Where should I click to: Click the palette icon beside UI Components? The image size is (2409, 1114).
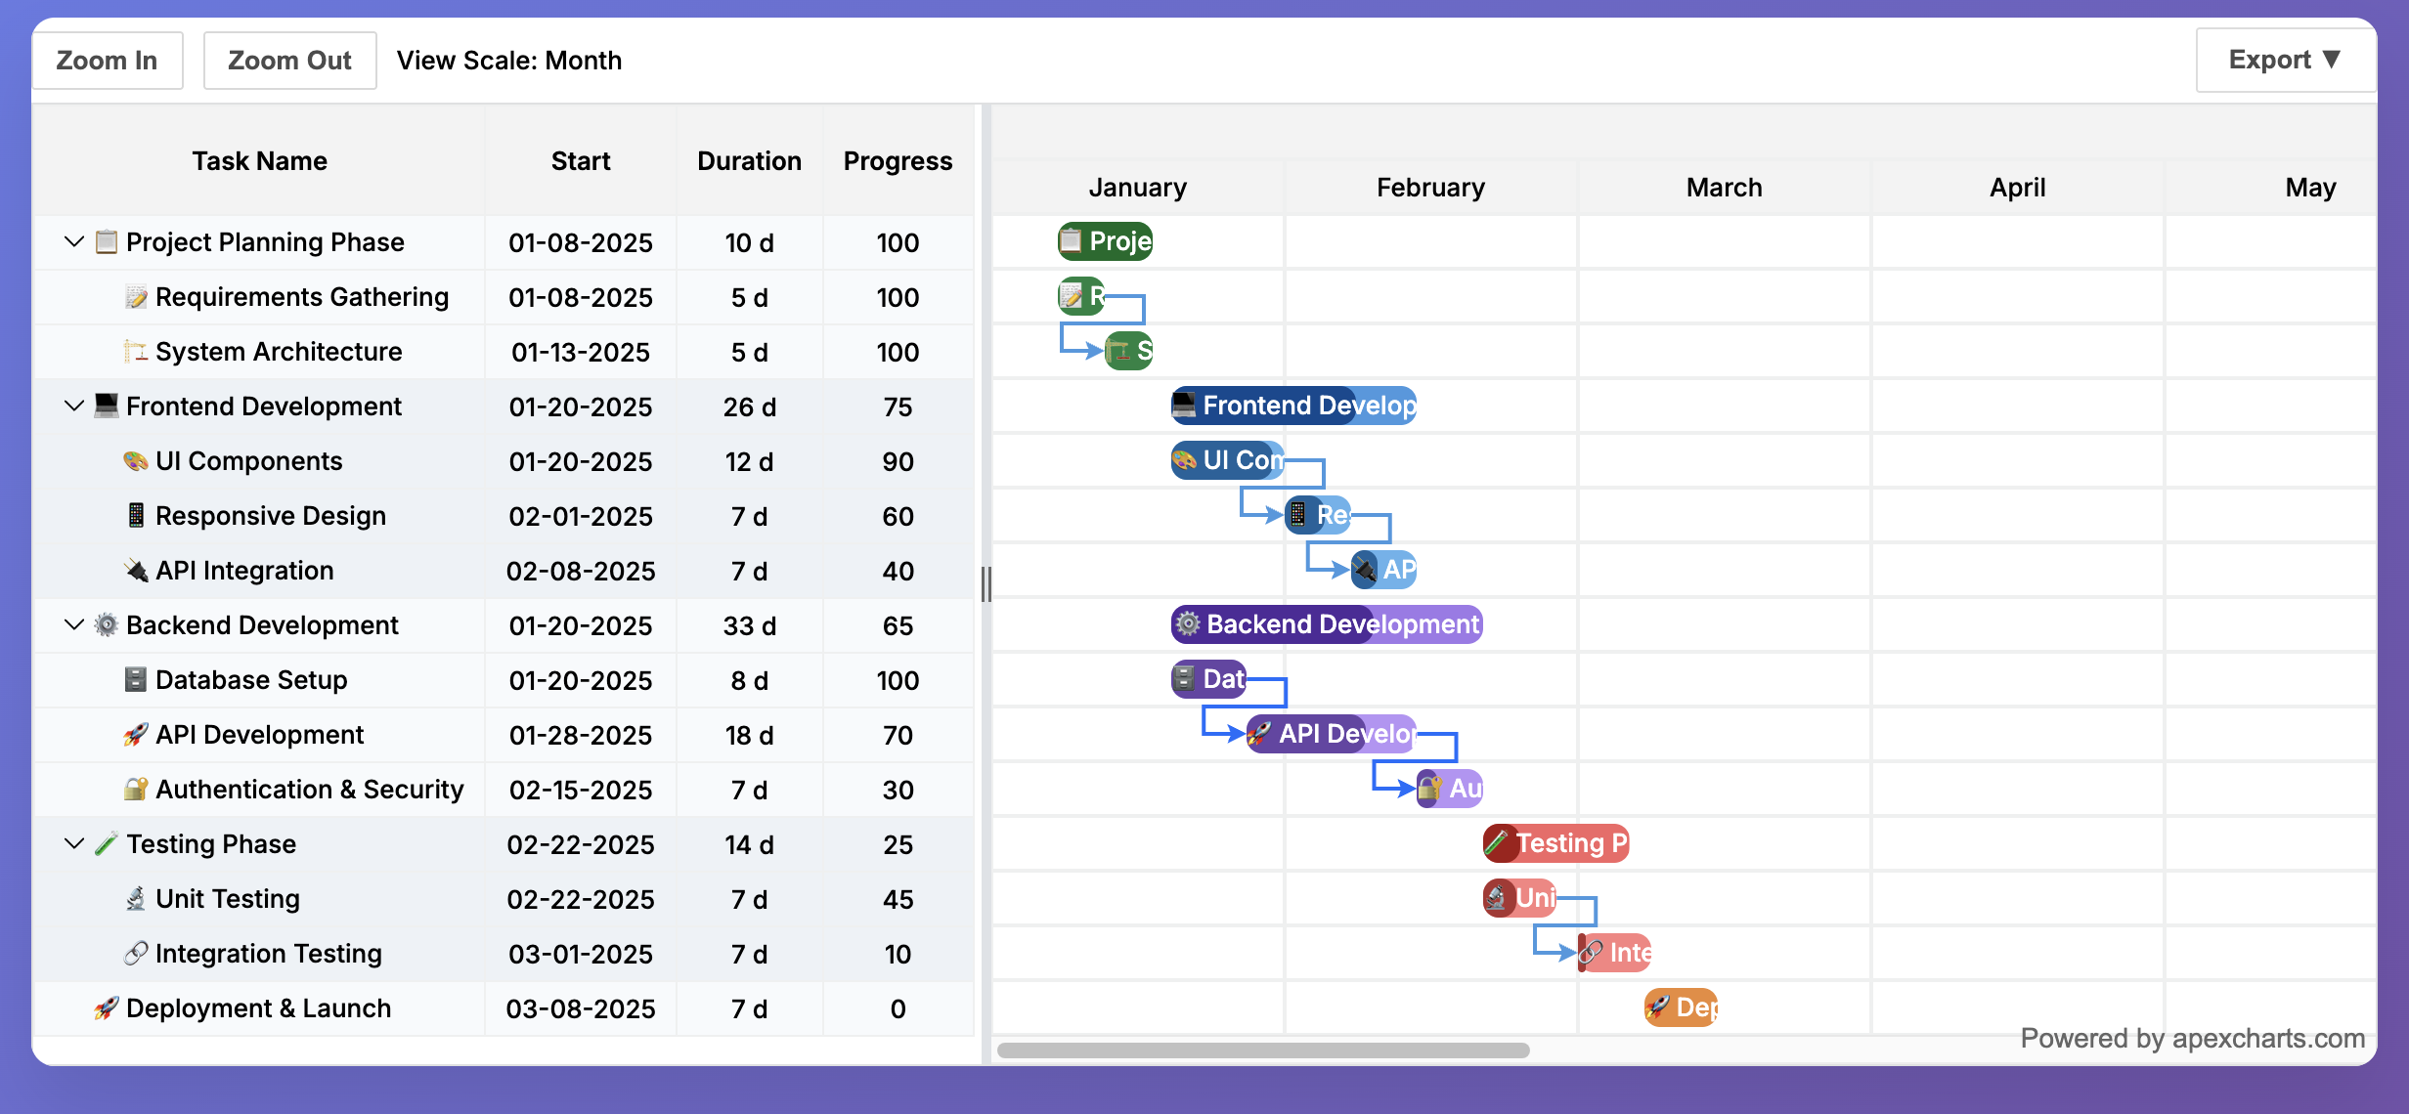coord(136,460)
